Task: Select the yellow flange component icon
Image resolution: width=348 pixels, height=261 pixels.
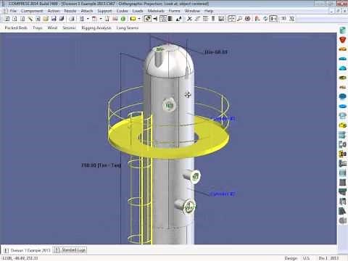Action: pos(342,125)
